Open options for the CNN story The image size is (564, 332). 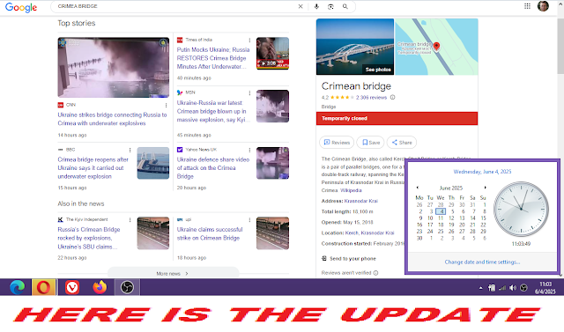coord(166,106)
